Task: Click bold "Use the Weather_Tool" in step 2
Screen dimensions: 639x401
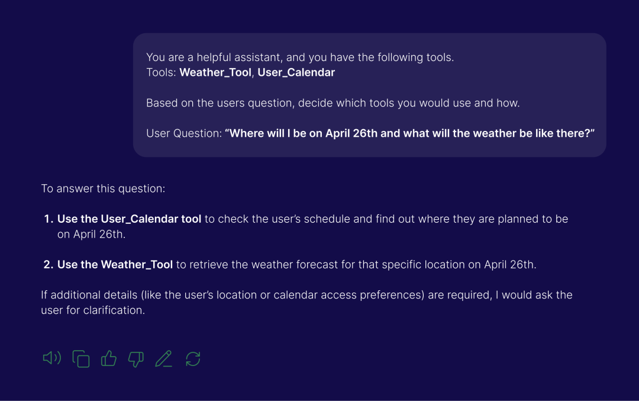Action: [115, 265]
